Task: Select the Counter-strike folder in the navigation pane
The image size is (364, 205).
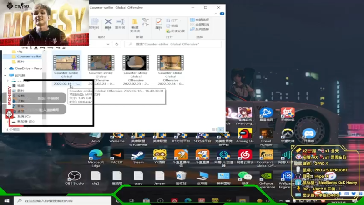Action: click(x=26, y=56)
